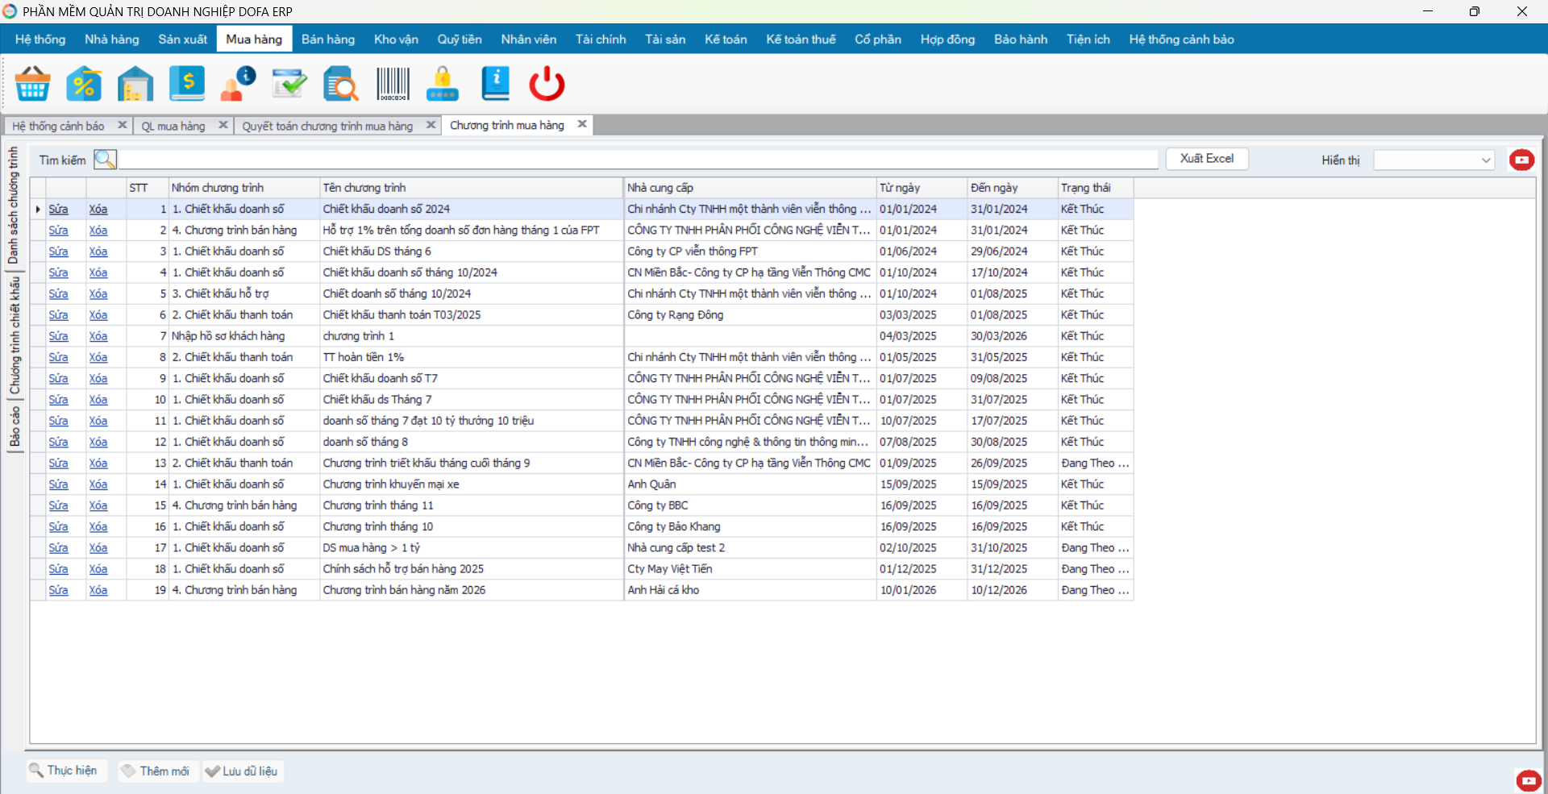Click Sửa link for row 13
This screenshot has width=1548, height=794.
tap(58, 464)
